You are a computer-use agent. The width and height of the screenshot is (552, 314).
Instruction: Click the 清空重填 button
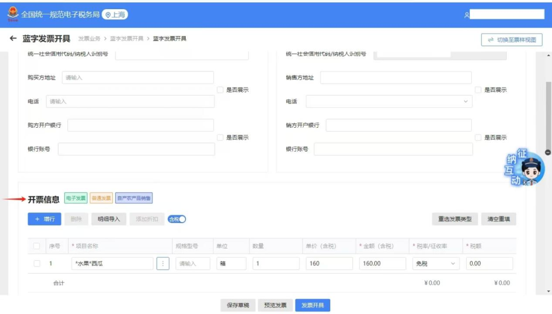pos(498,219)
